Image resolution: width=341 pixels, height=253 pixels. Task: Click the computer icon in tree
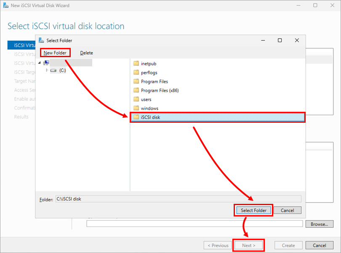pyautogui.click(x=46, y=63)
